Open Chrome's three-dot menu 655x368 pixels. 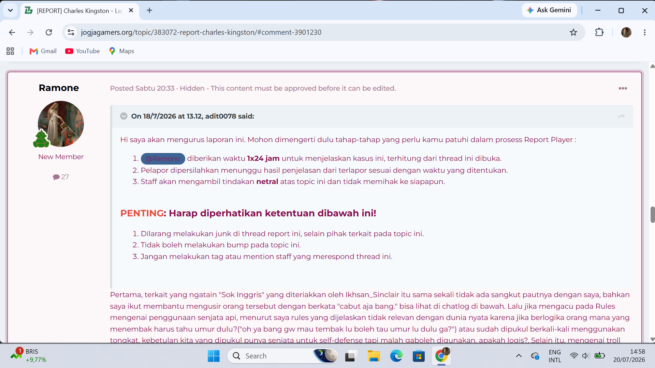point(645,32)
